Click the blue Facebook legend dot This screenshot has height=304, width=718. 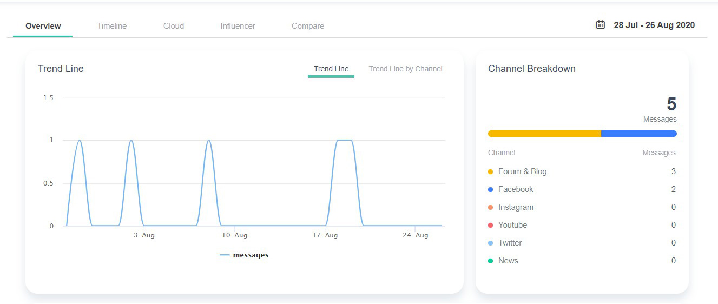490,190
